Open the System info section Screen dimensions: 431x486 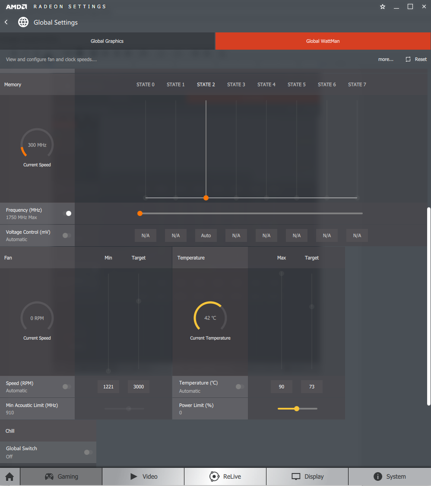[390, 476]
